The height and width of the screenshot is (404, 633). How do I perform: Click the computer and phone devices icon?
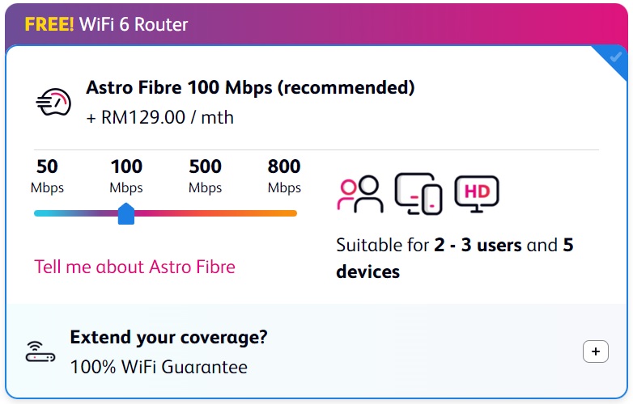[418, 194]
